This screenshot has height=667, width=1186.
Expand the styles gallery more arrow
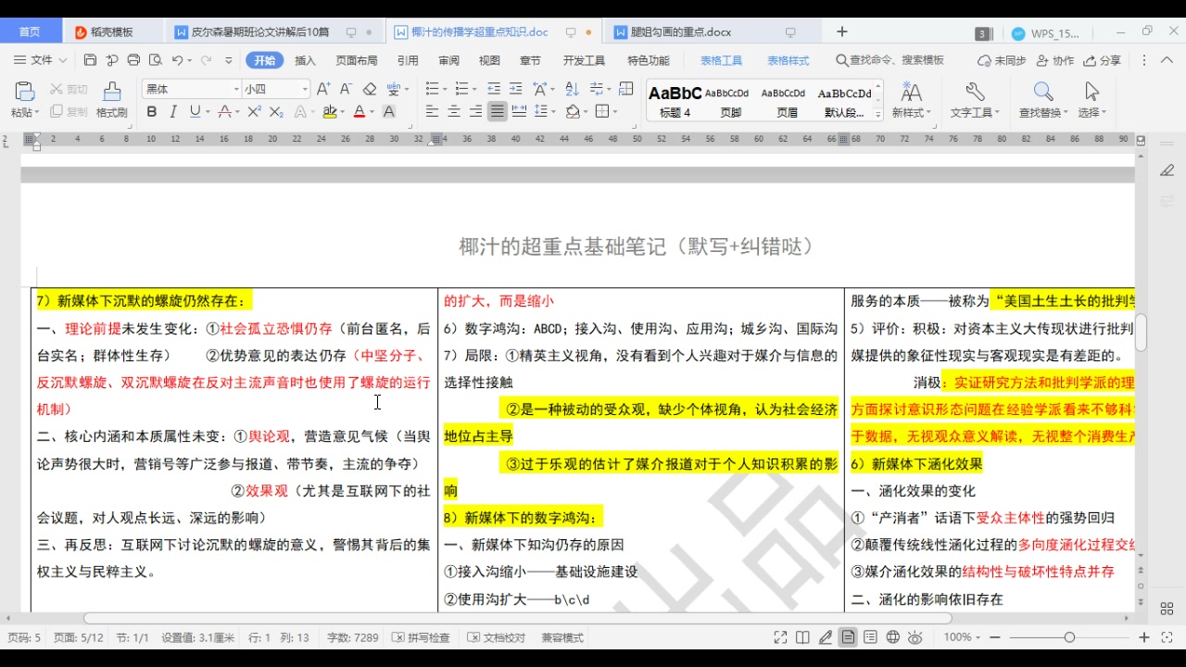(x=878, y=115)
